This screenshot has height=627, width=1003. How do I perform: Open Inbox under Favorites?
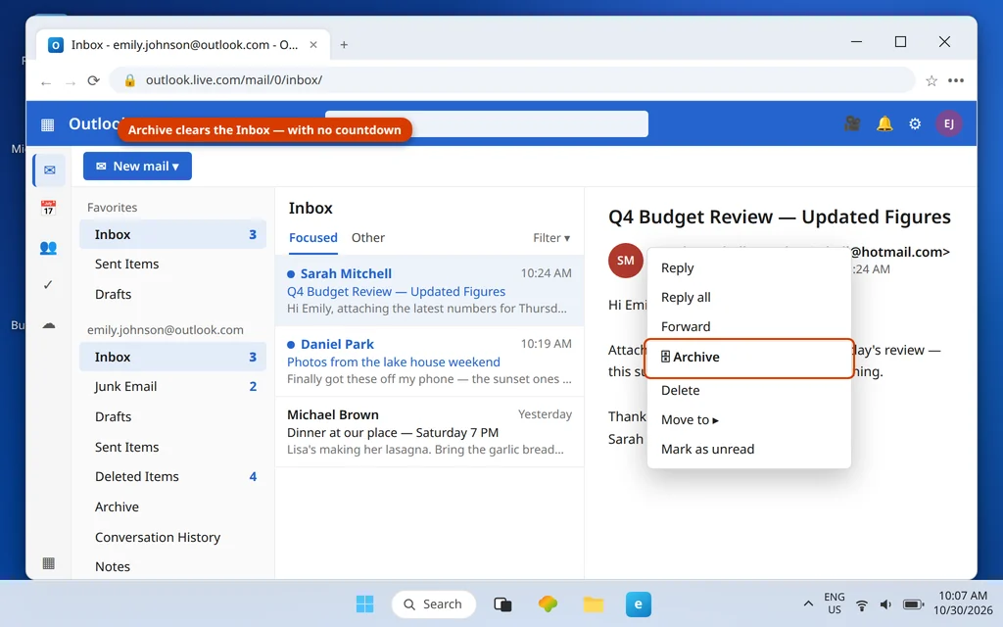point(172,235)
